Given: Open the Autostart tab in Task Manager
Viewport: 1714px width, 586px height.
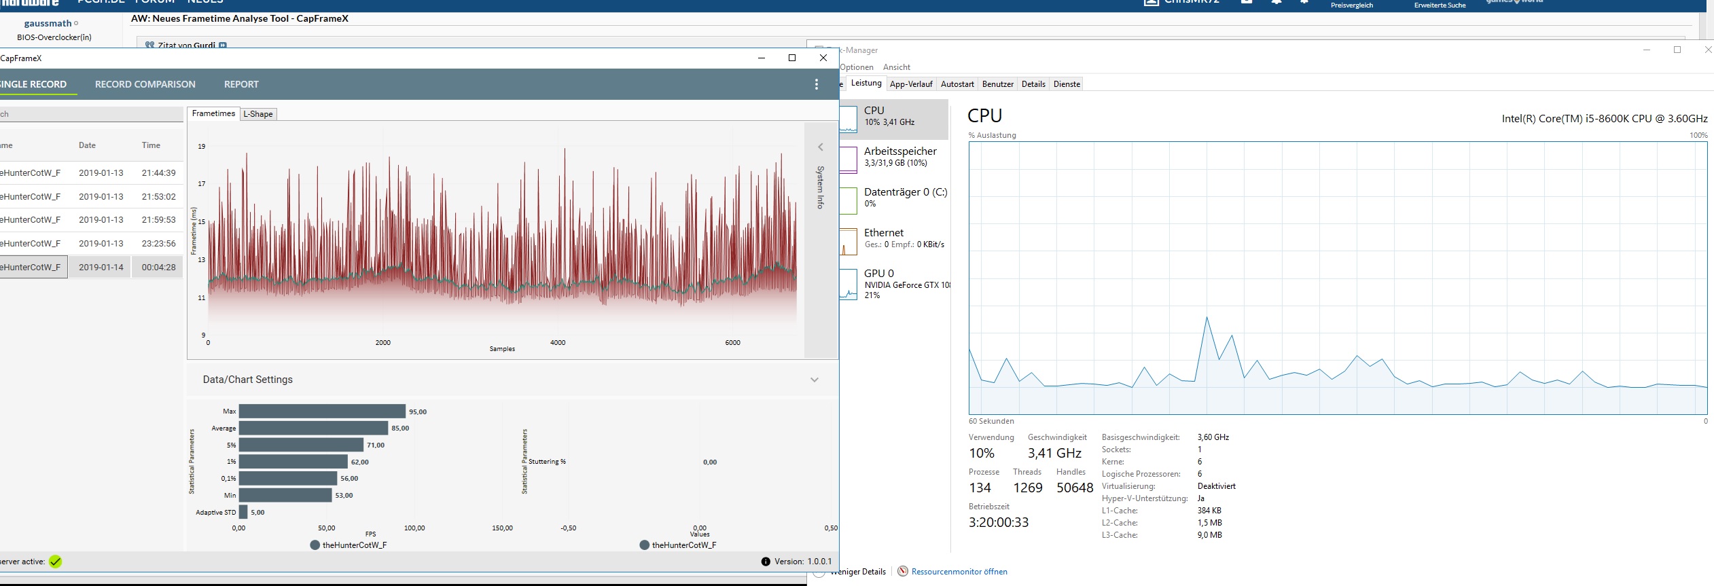Looking at the screenshot, I should pyautogui.click(x=957, y=84).
